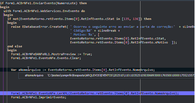Click the ImprimirEvento call
195x103 pixels.
point(52,97)
